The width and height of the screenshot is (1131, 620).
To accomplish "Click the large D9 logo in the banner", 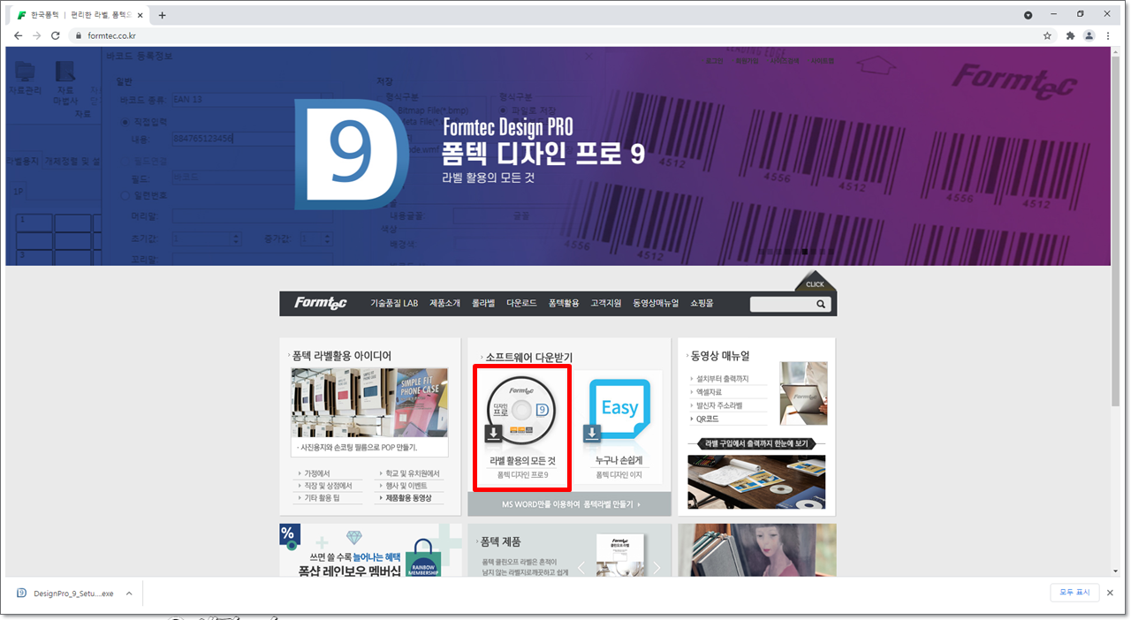I will tap(350, 154).
